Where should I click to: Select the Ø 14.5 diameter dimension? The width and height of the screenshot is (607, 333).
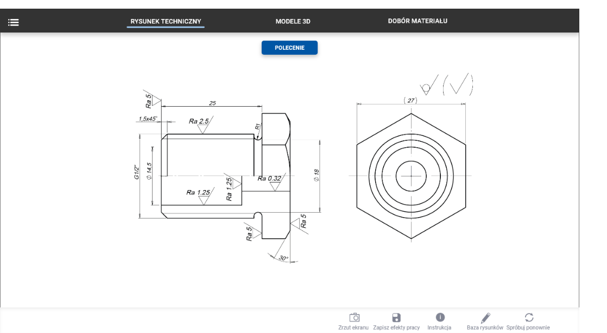click(x=149, y=170)
